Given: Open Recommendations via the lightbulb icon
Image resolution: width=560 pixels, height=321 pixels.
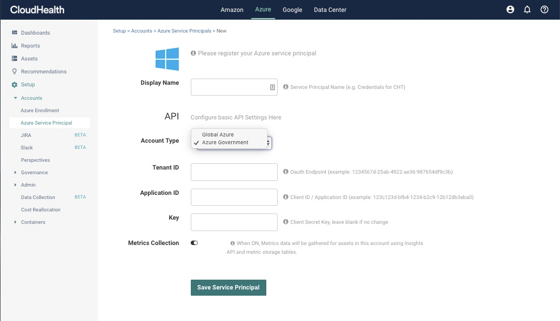Looking at the screenshot, I should click(14, 71).
